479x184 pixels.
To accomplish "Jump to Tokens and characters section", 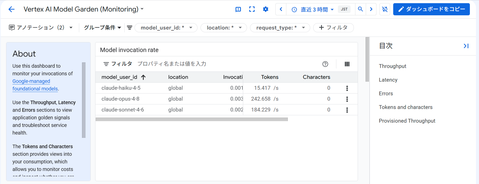I will (406, 107).
